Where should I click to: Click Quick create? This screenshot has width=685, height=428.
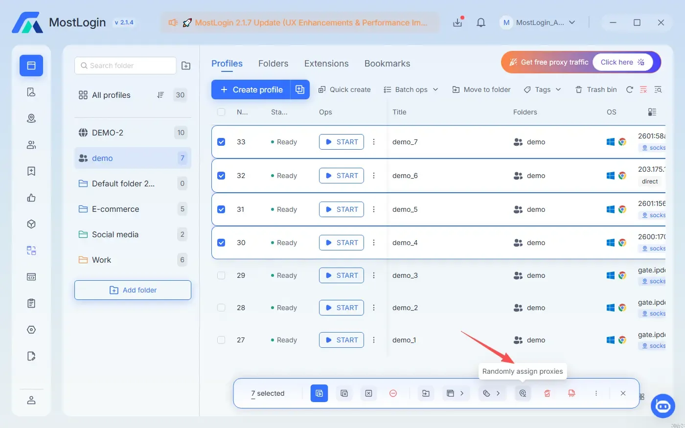[x=344, y=90]
